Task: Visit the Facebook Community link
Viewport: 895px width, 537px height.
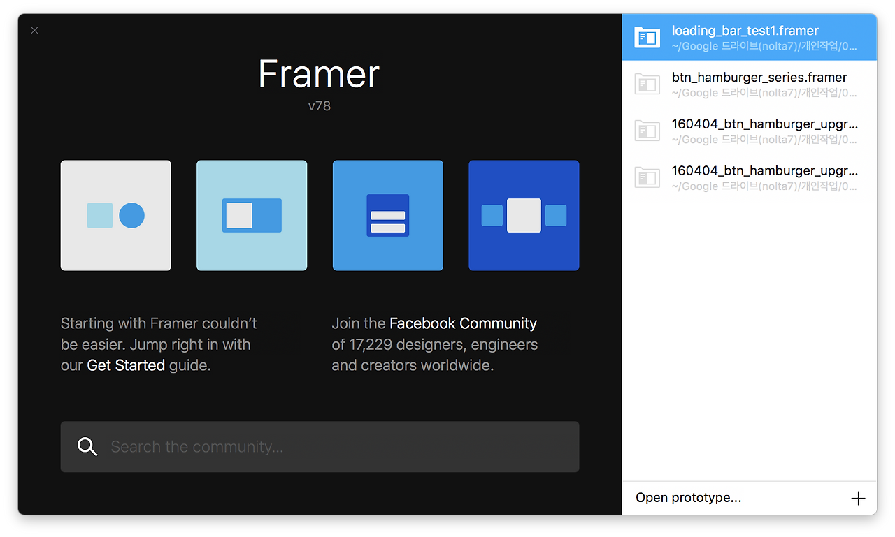Action: (463, 323)
